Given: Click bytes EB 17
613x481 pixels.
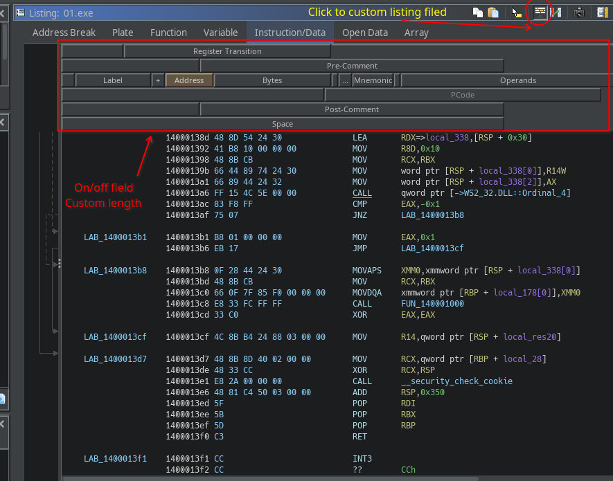Looking at the screenshot, I should pyautogui.click(x=226, y=248).
